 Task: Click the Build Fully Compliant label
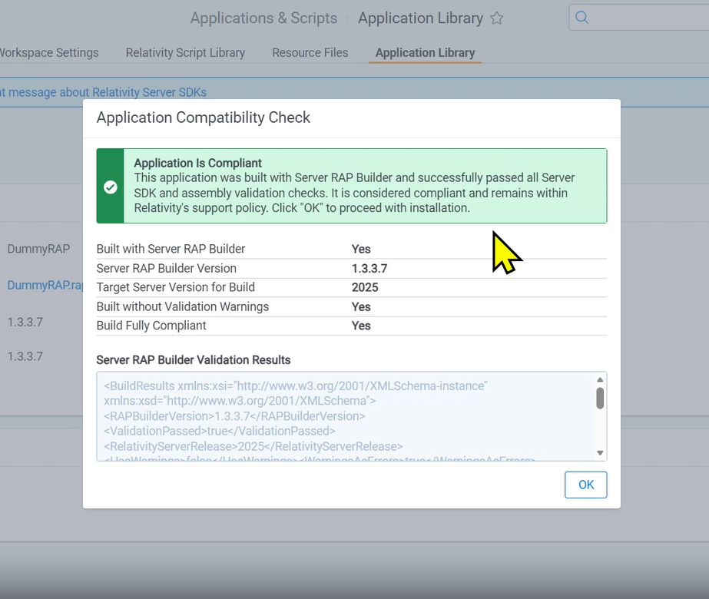pyautogui.click(x=151, y=326)
